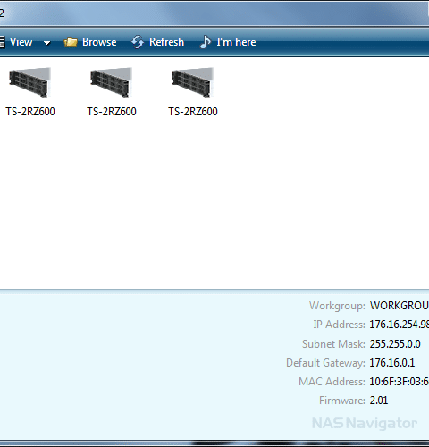The width and height of the screenshot is (429, 447).
Task: Click the Refresh arrows icon
Action: 138,42
